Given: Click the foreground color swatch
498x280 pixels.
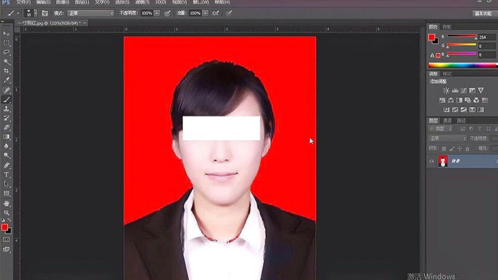Looking at the screenshot, I should point(6,227).
